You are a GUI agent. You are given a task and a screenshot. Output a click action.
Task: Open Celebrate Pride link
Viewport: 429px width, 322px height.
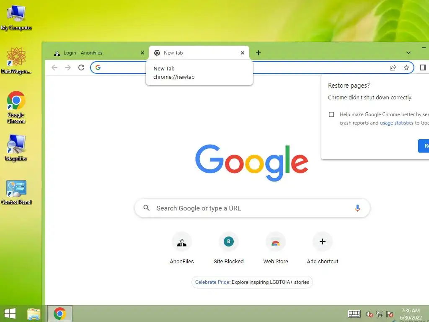tap(212, 282)
